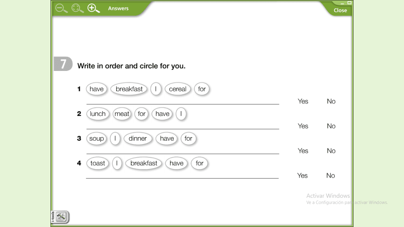
Task: Circle No for sentence 2
Action: pos(331,126)
